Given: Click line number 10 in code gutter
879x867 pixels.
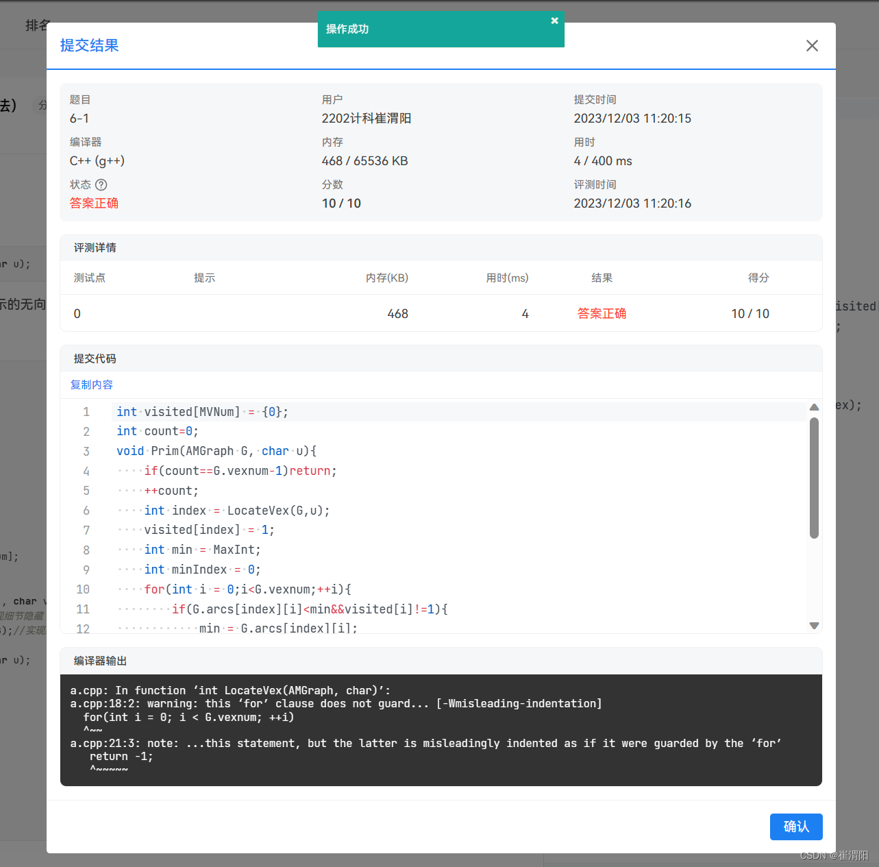Looking at the screenshot, I should 83,589.
